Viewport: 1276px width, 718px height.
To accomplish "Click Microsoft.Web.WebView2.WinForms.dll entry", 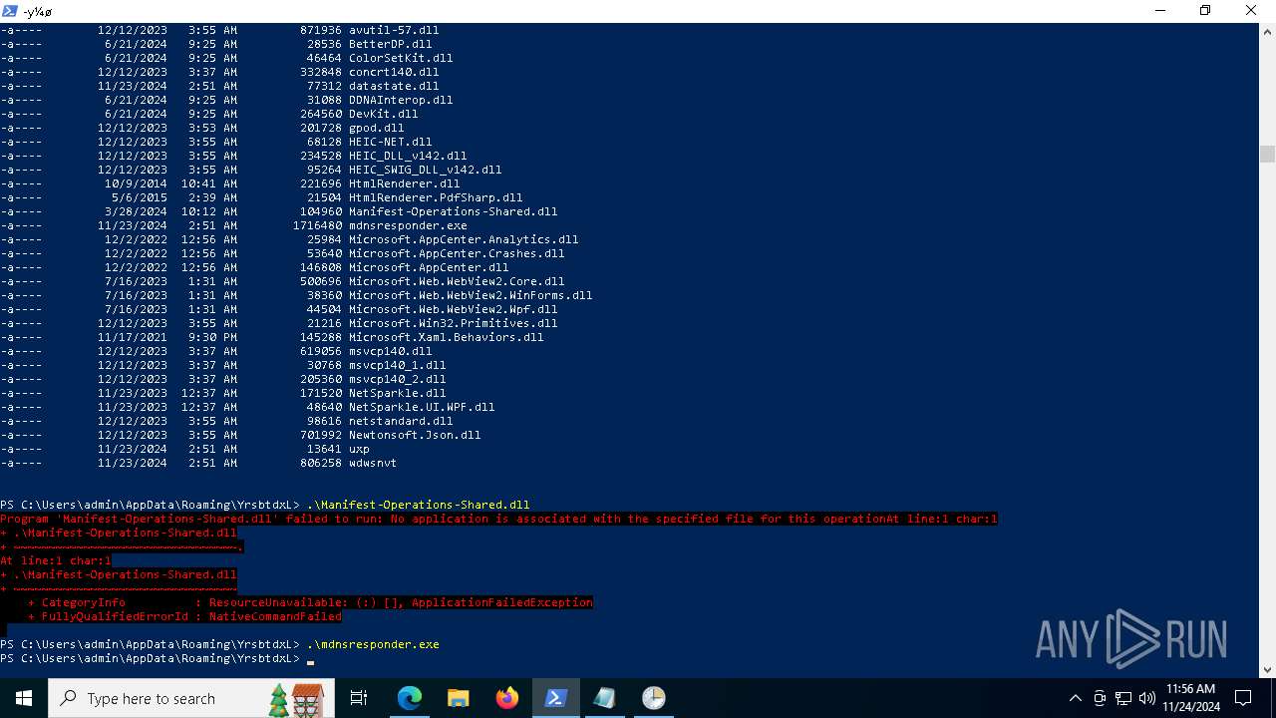I will click(x=471, y=295).
